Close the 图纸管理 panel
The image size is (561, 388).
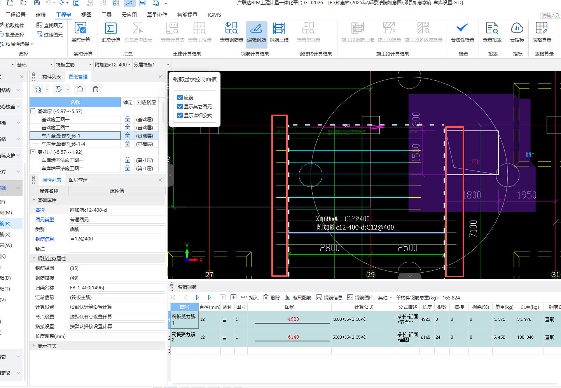click(160, 77)
